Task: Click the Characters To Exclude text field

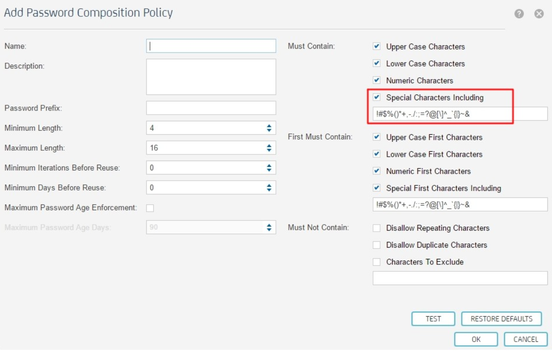Action: [460, 278]
